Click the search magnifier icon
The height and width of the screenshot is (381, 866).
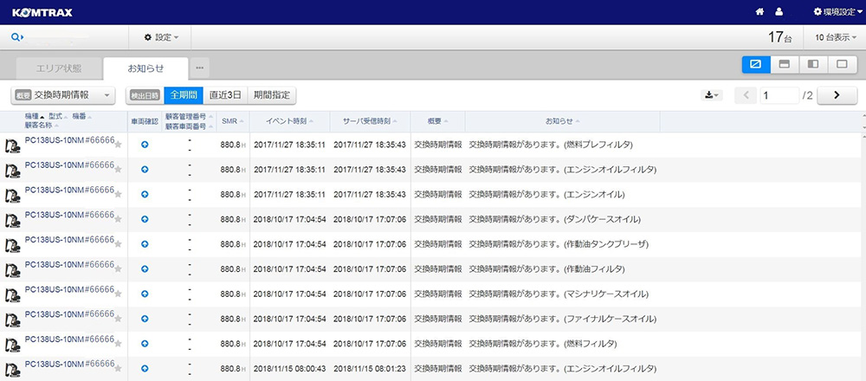click(x=16, y=38)
